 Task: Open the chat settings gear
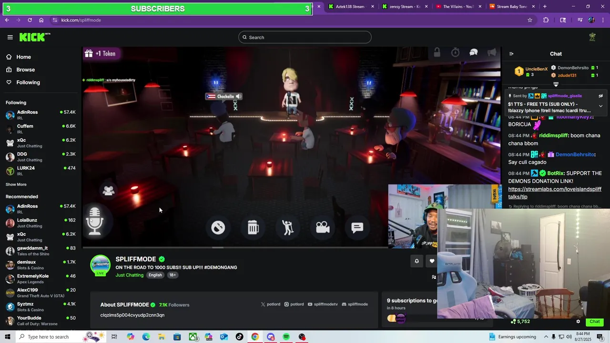578,322
